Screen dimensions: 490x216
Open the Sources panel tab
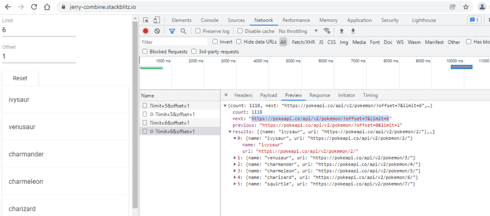click(236, 20)
